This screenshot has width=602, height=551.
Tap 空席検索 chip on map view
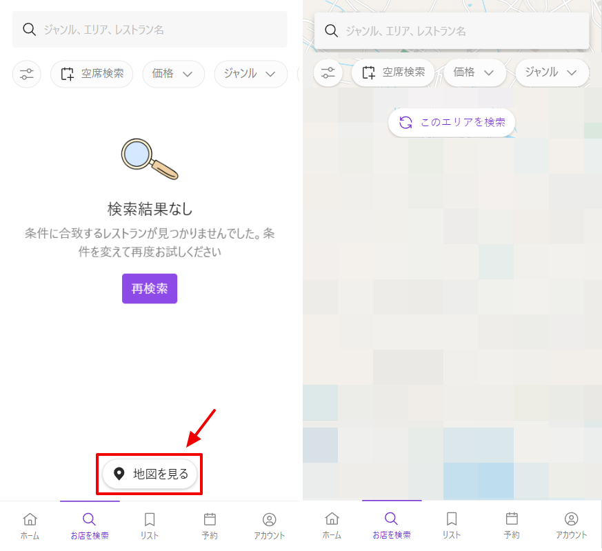pyautogui.click(x=393, y=72)
